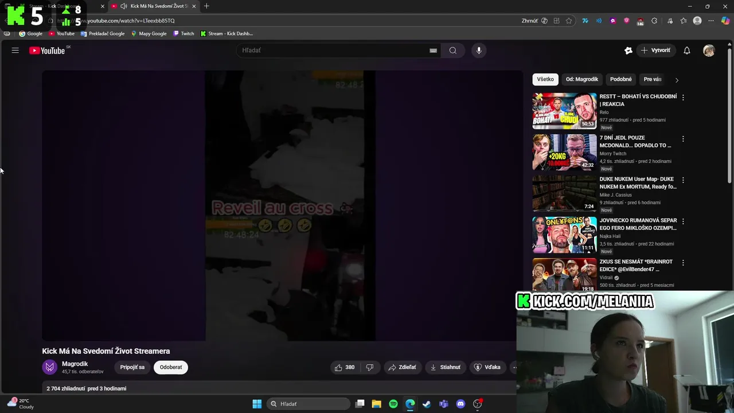This screenshot has width=734, height=413.
Task: Mute the playing tab via speaker icon
Action: tap(123, 6)
